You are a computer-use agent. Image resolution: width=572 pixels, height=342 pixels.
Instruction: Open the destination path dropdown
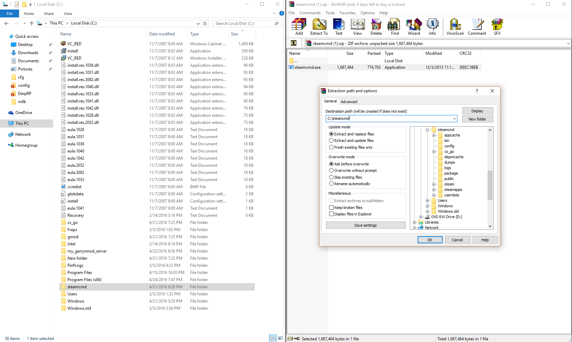tap(454, 118)
